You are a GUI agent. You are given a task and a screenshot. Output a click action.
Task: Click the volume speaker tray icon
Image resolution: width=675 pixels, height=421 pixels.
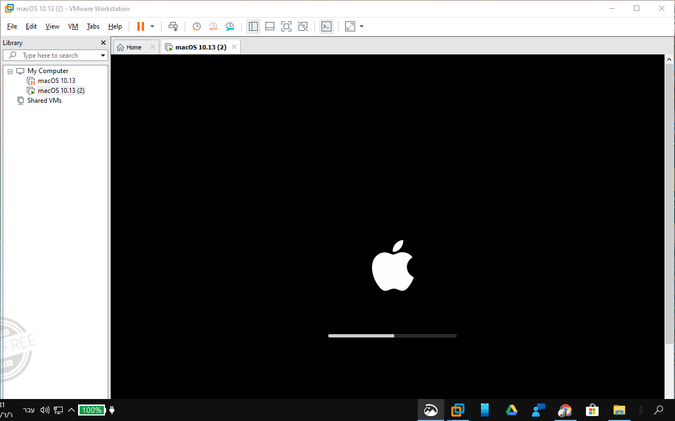[45, 410]
